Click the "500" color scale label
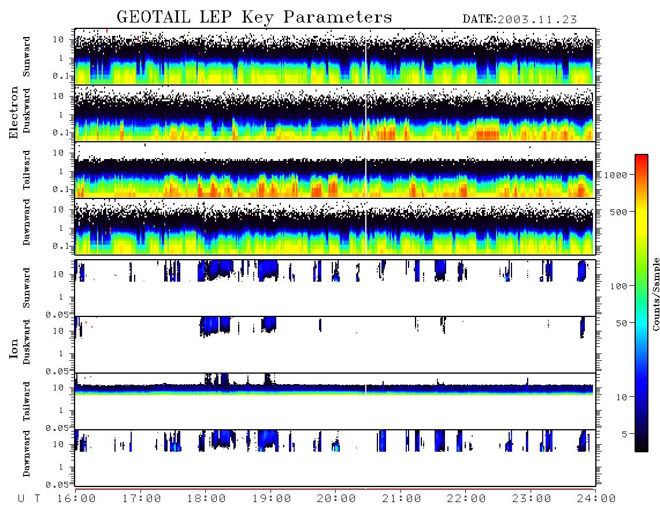The image size is (660, 509). coord(619,212)
